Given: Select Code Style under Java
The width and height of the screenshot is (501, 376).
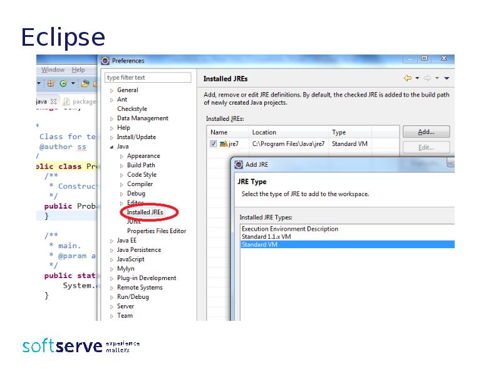Looking at the screenshot, I should [142, 175].
